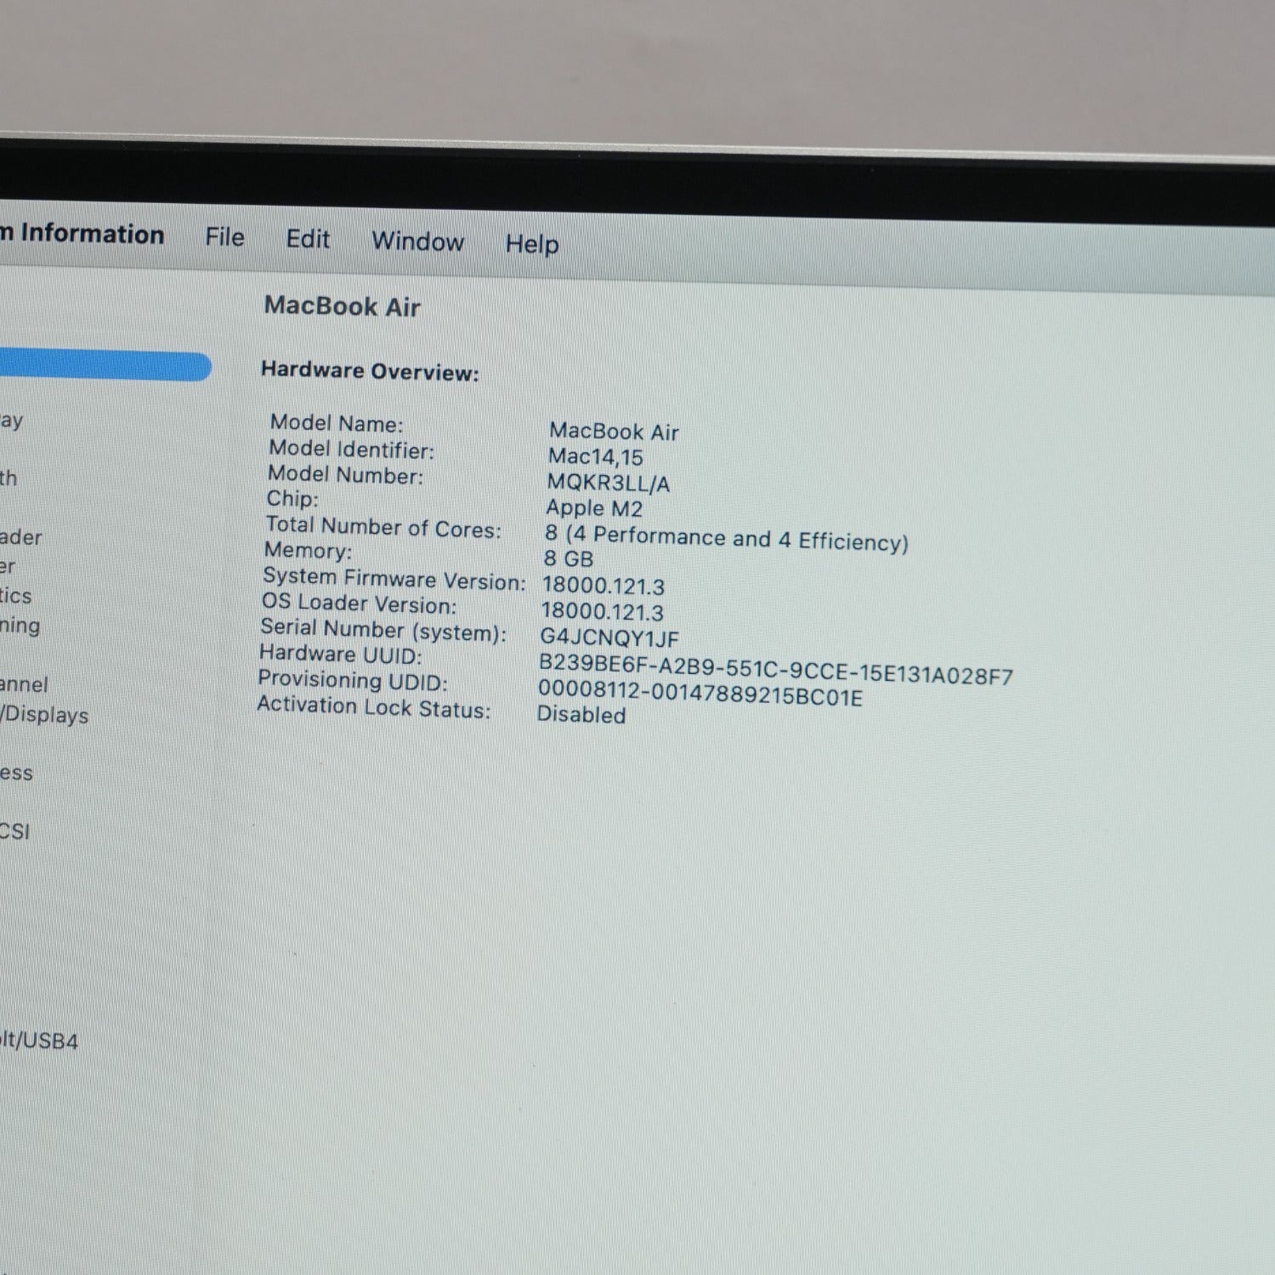
Task: Click the Total Number of Cores label
Action: point(383,527)
